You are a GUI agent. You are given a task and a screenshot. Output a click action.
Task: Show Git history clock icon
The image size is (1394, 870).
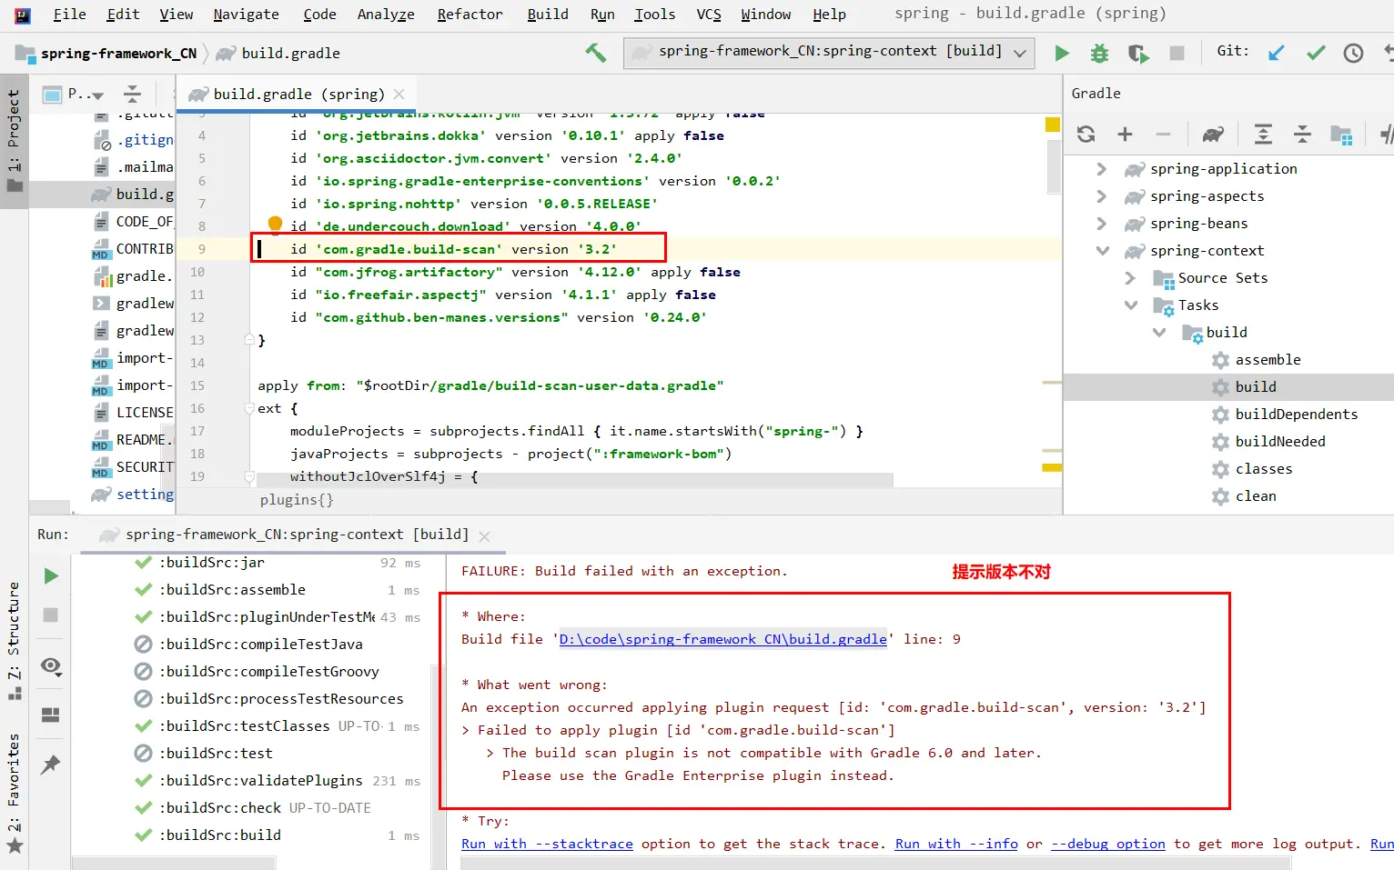[x=1354, y=53]
